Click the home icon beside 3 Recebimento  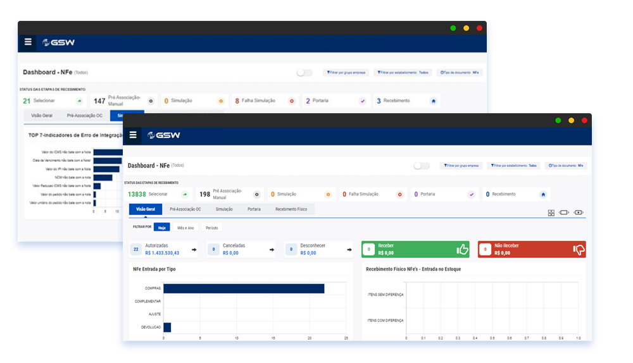click(x=433, y=101)
